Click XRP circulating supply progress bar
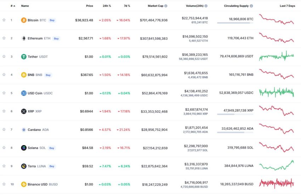301x195 pixels. [235, 114]
